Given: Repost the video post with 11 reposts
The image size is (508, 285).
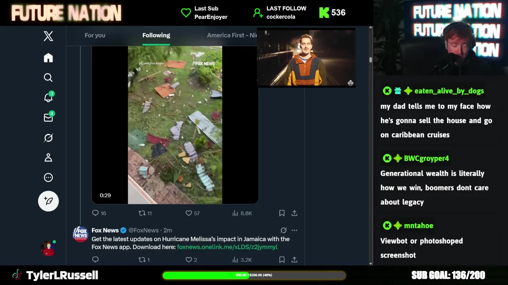Looking at the screenshot, I should pyautogui.click(x=145, y=213).
